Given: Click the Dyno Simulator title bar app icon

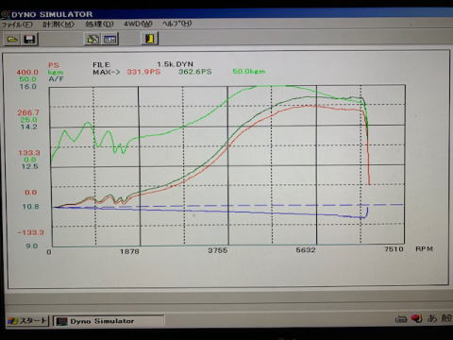Looking at the screenshot, I should 5,14.
